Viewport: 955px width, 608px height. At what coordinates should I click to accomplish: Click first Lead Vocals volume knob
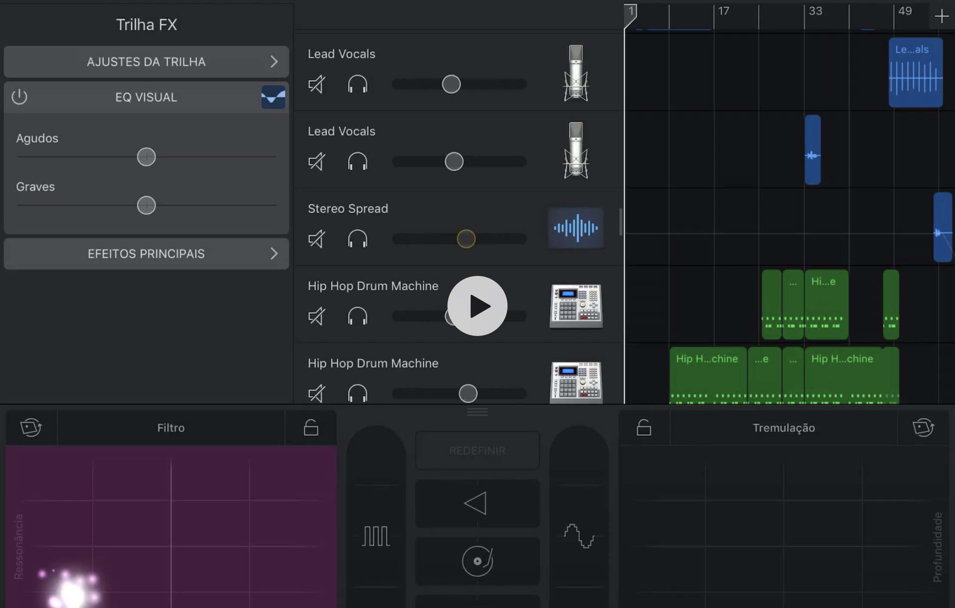[451, 84]
